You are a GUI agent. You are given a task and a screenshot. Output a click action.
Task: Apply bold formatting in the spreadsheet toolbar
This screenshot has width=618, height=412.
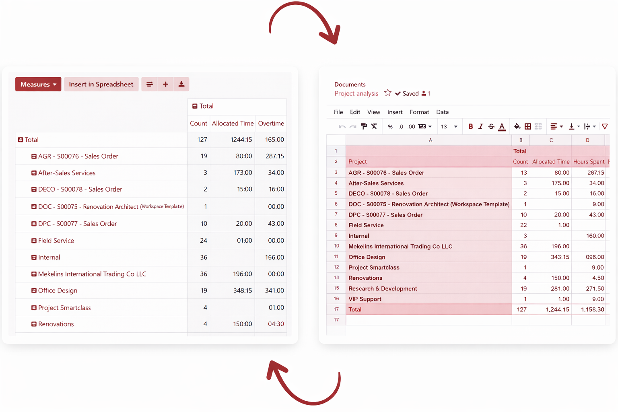471,126
